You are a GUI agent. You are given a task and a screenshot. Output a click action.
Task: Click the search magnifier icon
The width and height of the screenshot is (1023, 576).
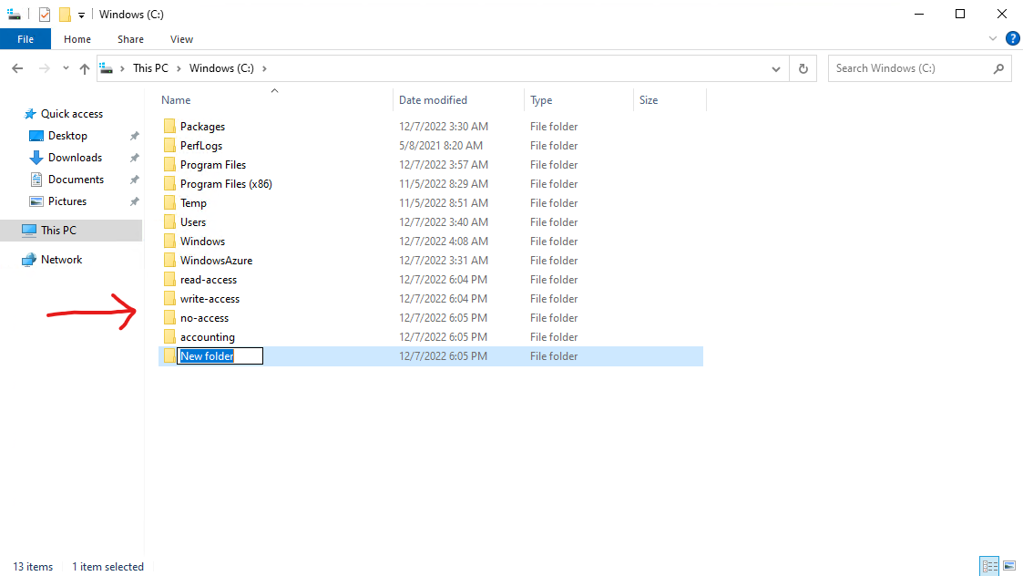coord(998,68)
